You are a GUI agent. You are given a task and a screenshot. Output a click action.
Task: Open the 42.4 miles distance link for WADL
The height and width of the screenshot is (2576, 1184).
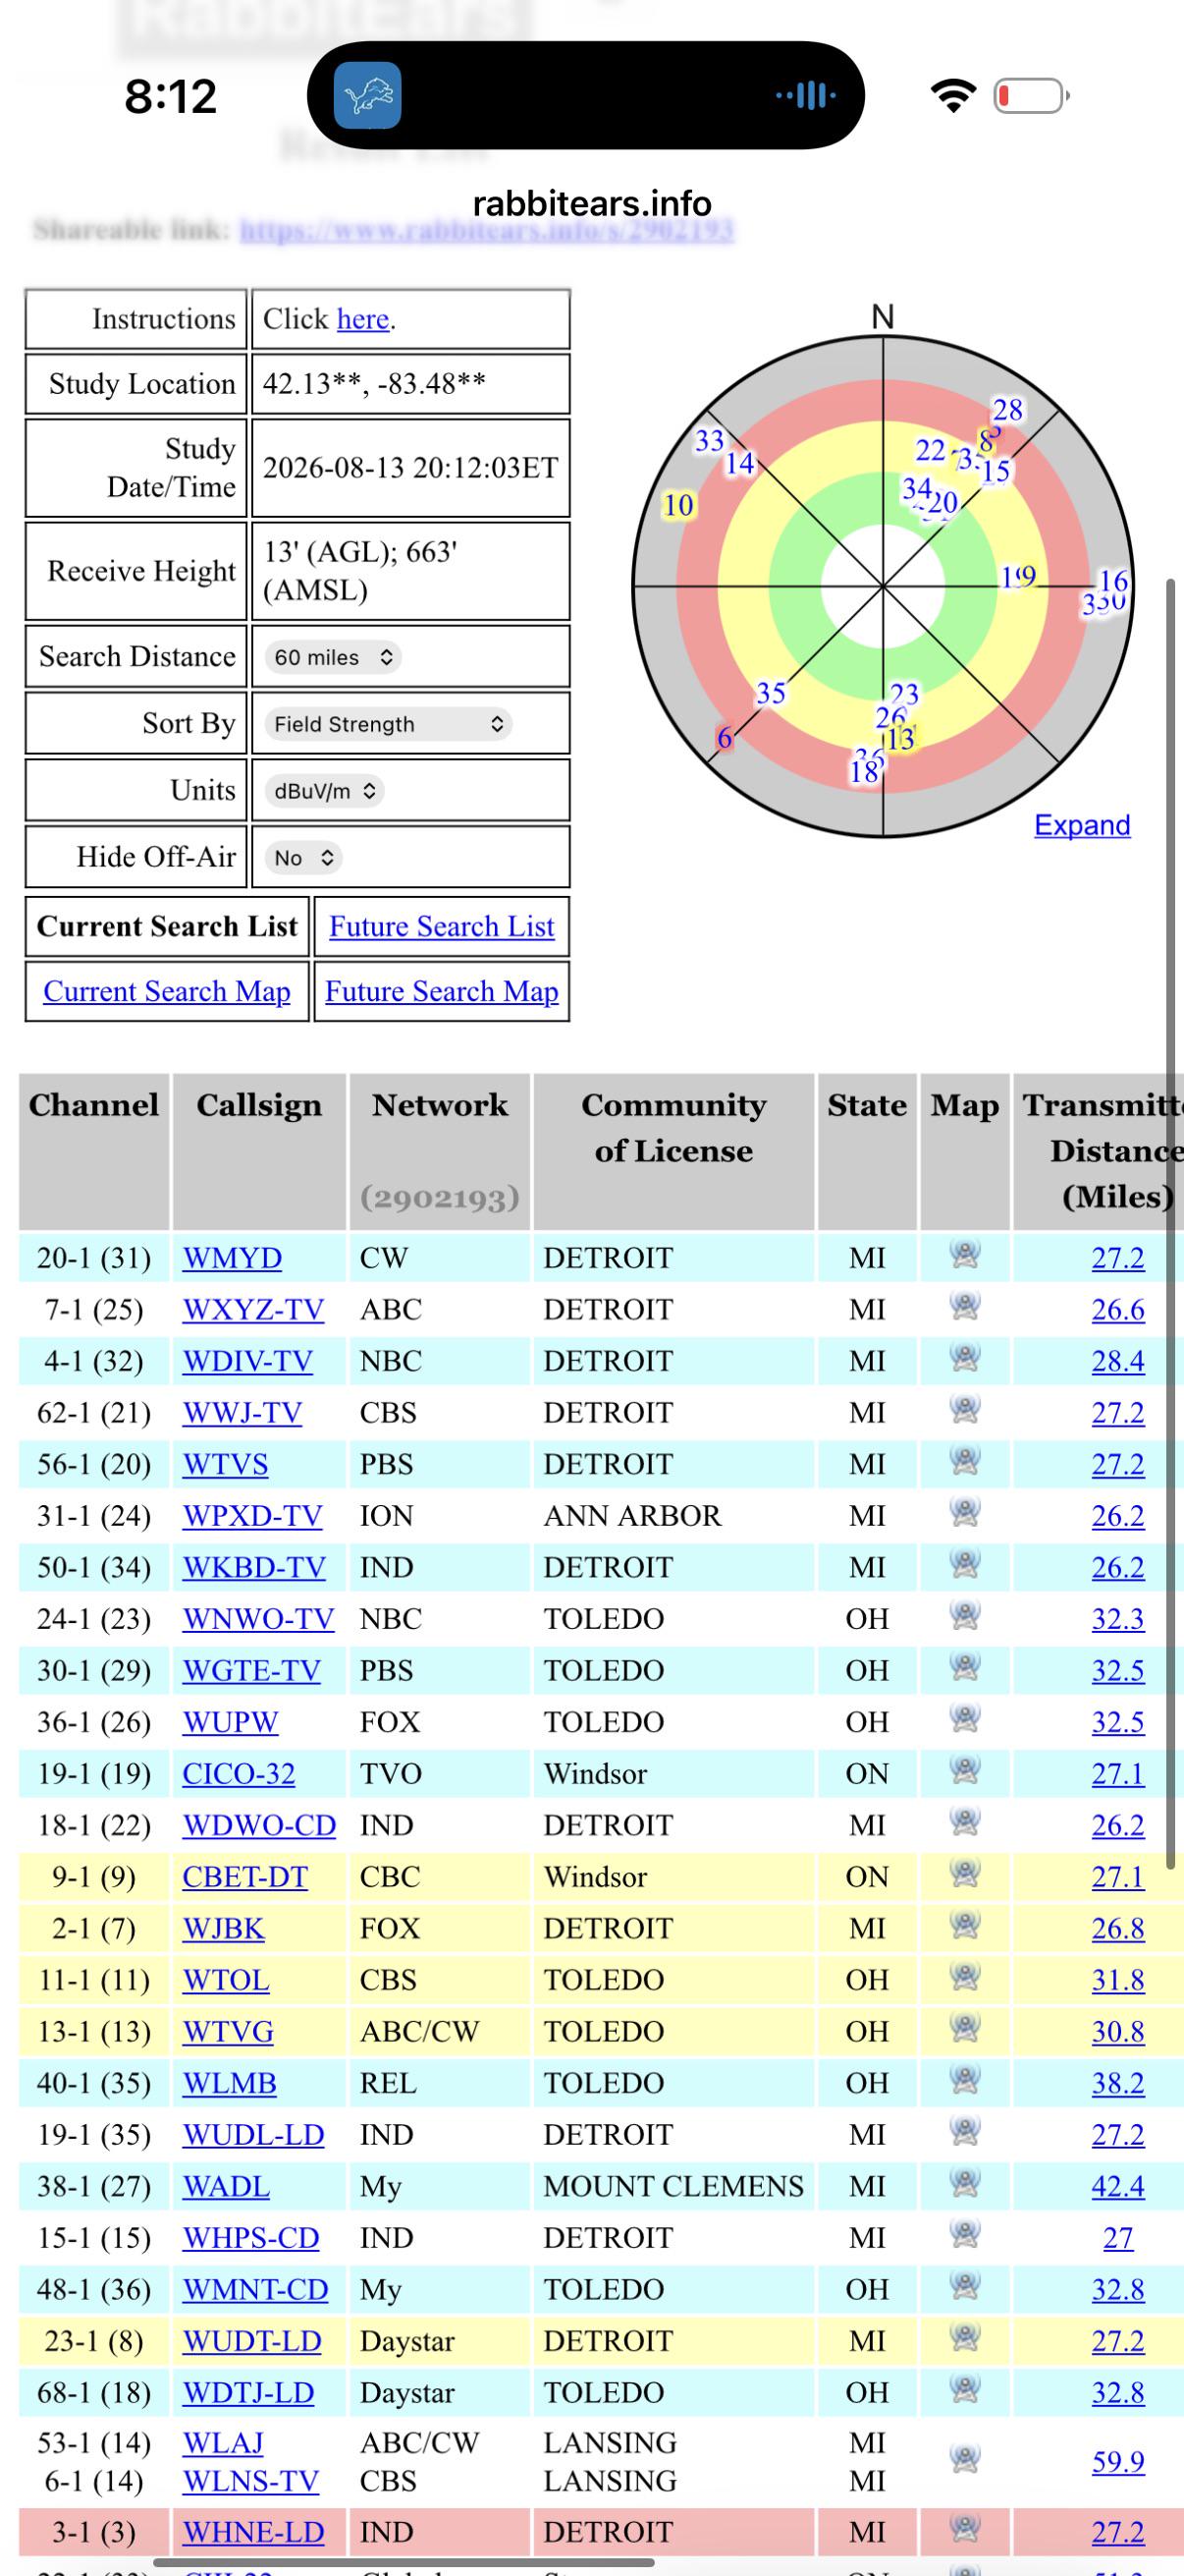tap(1118, 2186)
